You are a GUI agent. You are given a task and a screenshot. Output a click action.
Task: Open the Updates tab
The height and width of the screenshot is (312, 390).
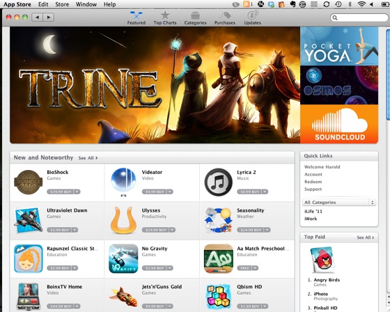pos(252,18)
